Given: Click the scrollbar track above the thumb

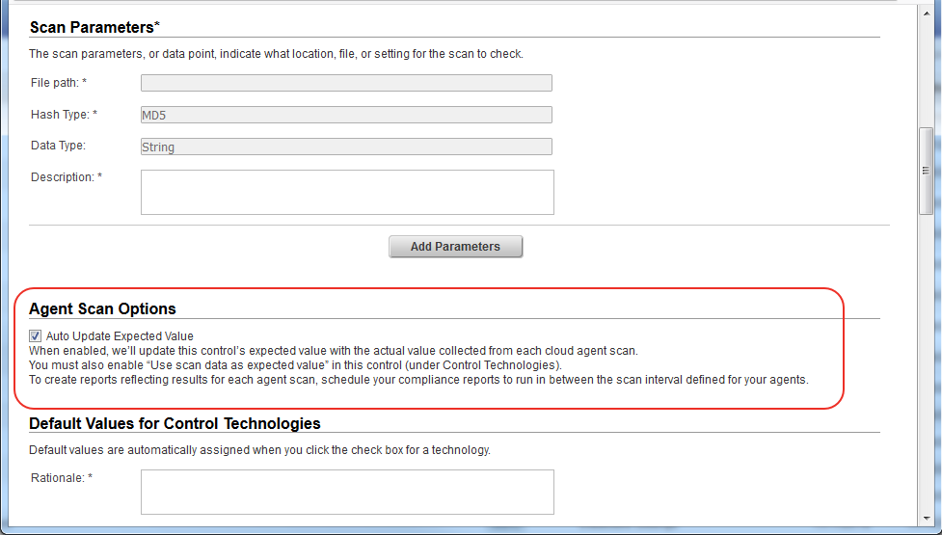Looking at the screenshot, I should [926, 67].
